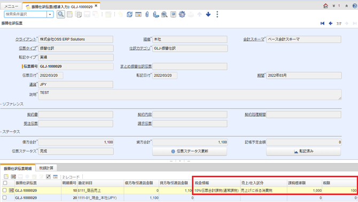Open attachments via the paperclip icon
Screen dimensions: 358x202
pos(147,14)
